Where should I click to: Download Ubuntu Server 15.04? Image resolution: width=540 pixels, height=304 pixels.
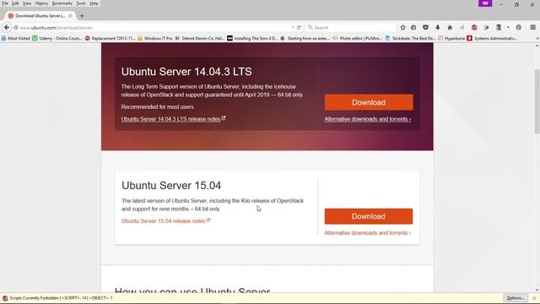[x=369, y=216]
